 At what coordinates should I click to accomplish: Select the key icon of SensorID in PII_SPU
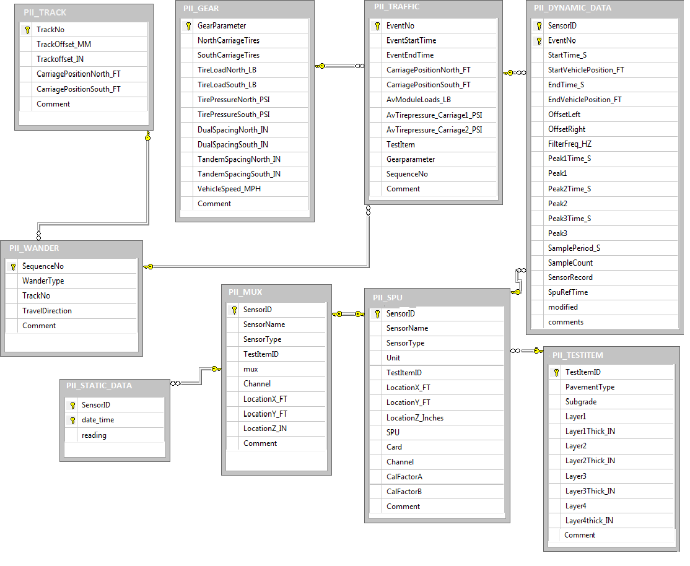tap(377, 314)
